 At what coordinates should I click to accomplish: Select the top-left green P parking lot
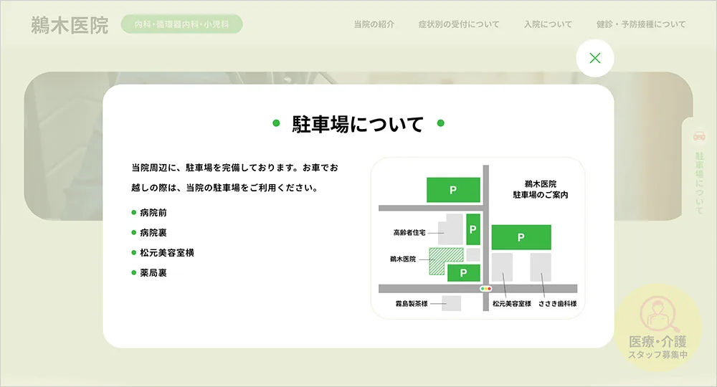point(452,190)
